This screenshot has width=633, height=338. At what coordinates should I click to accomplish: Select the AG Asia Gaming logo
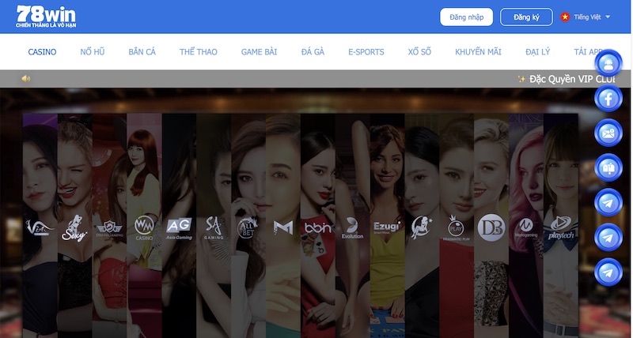(179, 228)
